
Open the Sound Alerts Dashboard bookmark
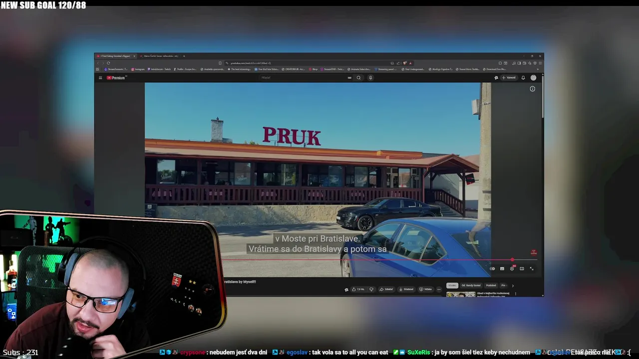pos(468,69)
